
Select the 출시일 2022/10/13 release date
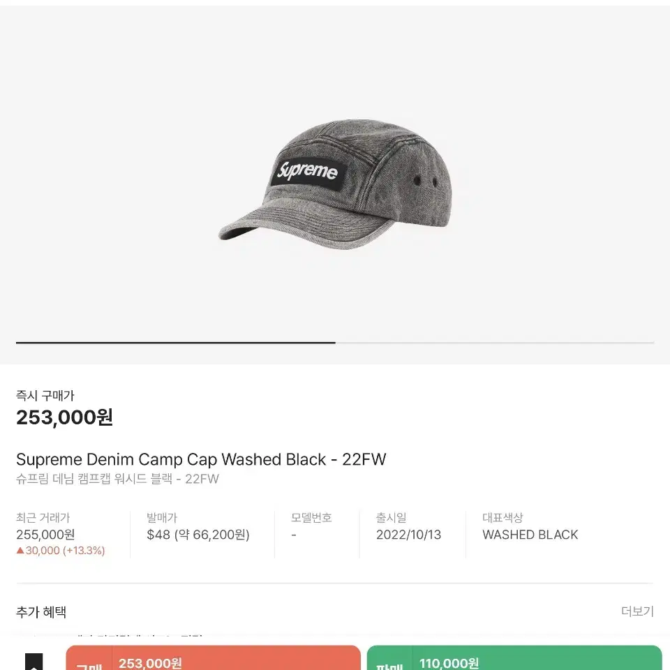coord(408,535)
